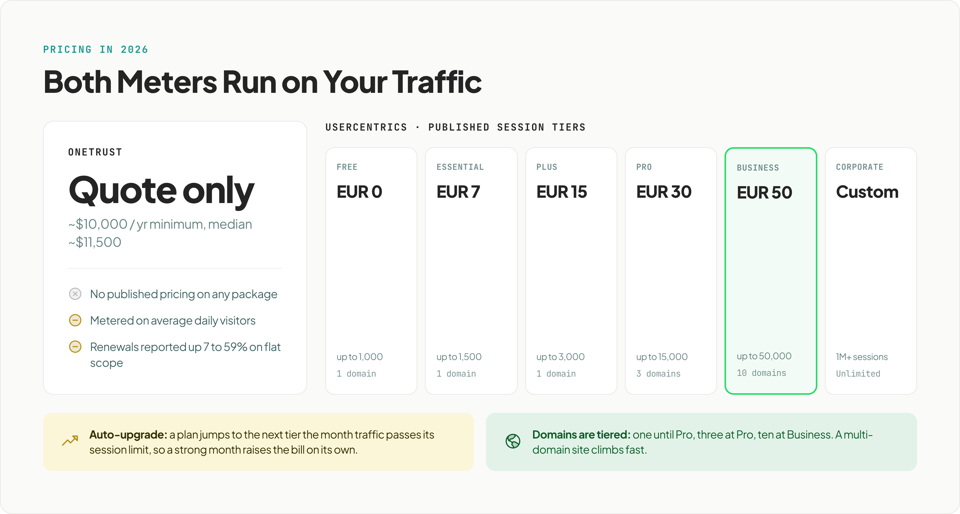Click the Quote only heading

[161, 191]
